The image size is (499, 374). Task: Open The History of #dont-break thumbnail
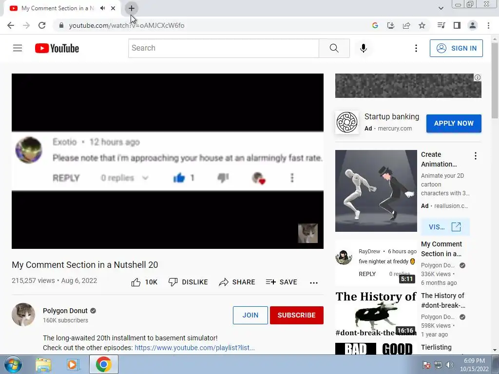point(376,314)
